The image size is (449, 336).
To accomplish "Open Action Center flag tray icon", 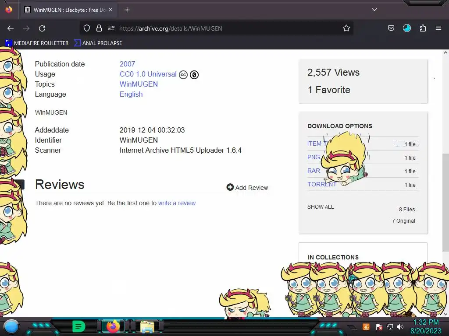I will click(379, 327).
